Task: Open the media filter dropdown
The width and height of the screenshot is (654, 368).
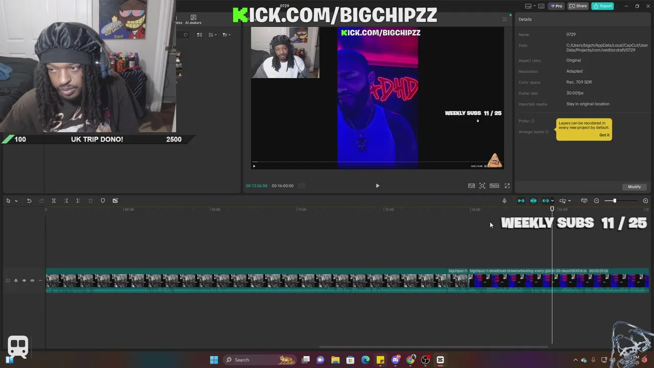Action: coord(226,35)
